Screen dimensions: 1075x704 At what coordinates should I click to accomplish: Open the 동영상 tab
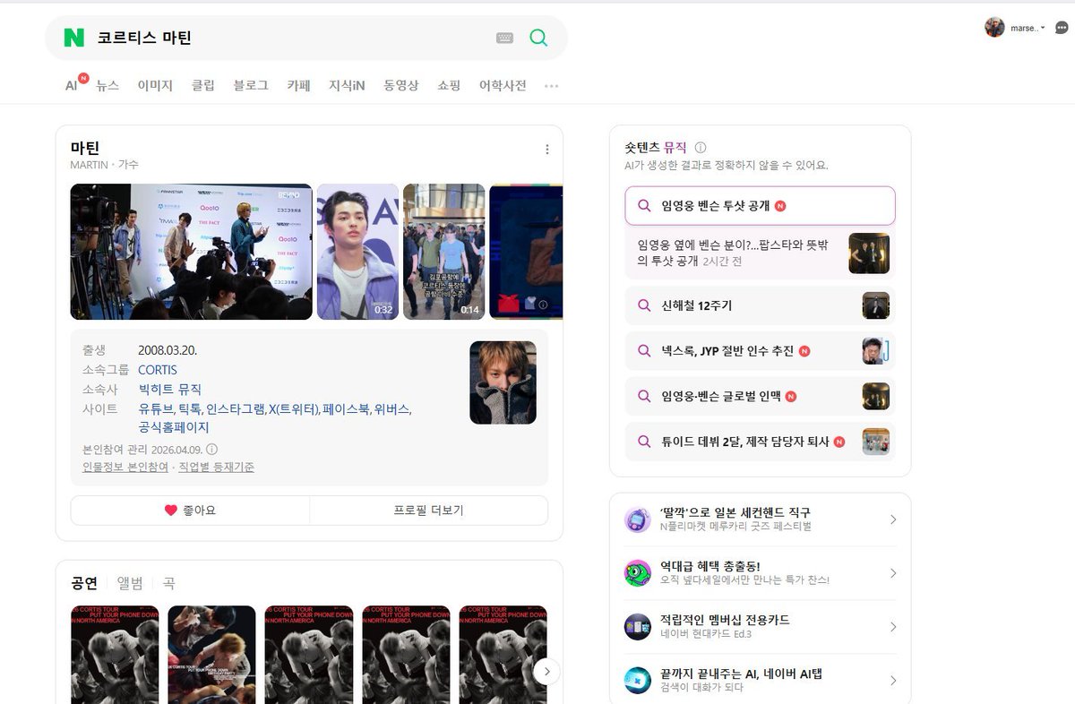[401, 86]
